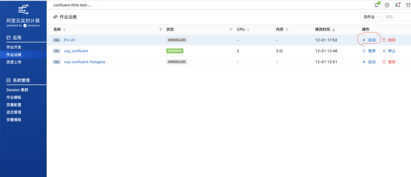Start the PV-UV job with 启动
This screenshot has height=177, width=411.
point(369,40)
